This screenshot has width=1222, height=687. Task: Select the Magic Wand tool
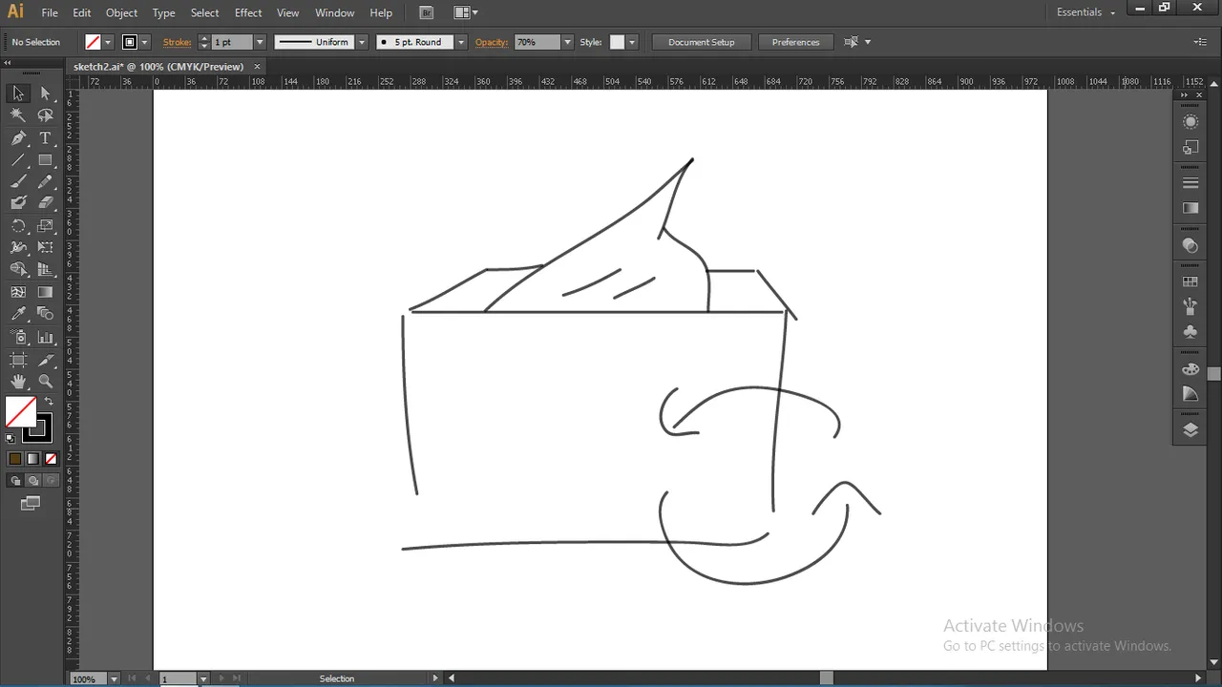(18, 115)
